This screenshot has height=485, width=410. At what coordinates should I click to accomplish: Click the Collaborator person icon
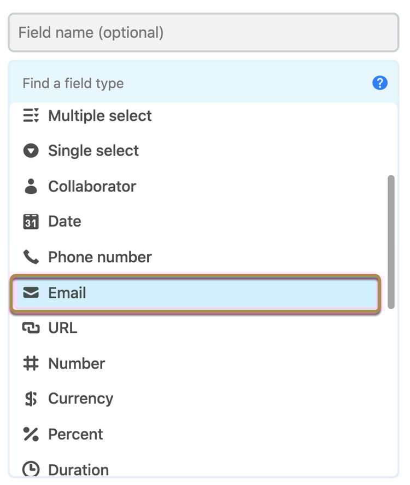coord(31,186)
